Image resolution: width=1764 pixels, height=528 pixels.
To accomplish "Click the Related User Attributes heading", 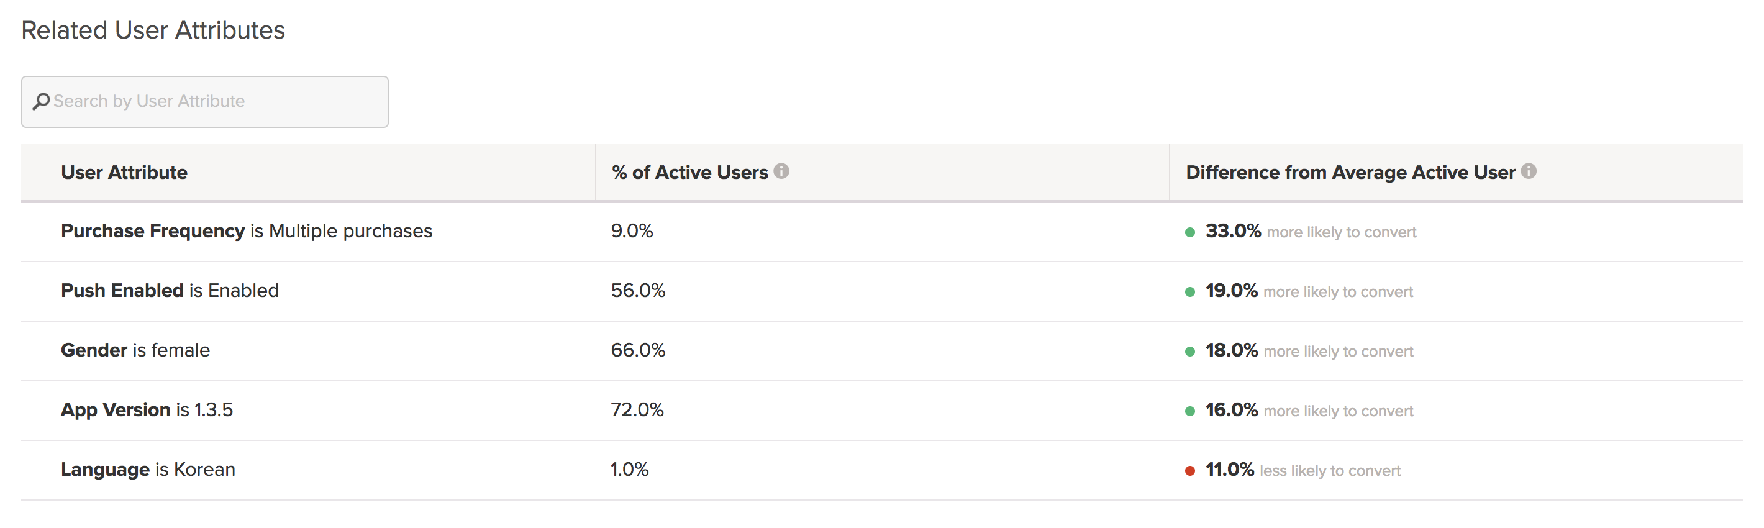I will tap(153, 30).
